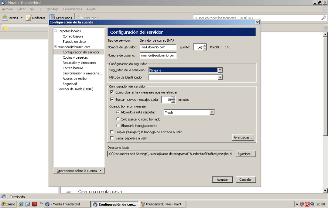Open Seguridad de la conexión dropdown
Image resolution: width=328 pixels, height=208 pixels.
220,70
